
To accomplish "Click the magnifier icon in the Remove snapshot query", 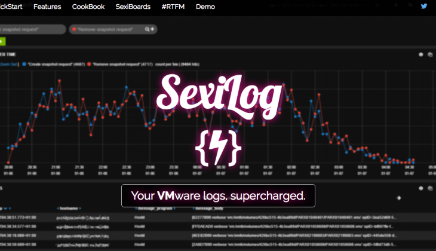I will 147,29.
